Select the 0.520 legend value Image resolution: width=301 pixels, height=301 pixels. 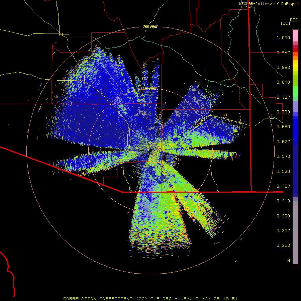[x=283, y=172]
